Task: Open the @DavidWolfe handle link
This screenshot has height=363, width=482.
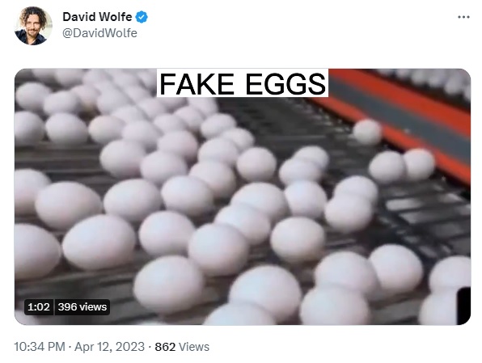Action: point(100,33)
